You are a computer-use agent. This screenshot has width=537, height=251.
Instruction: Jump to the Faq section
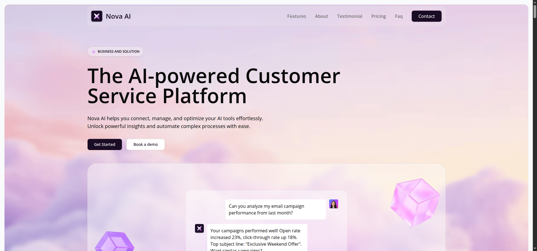click(399, 16)
